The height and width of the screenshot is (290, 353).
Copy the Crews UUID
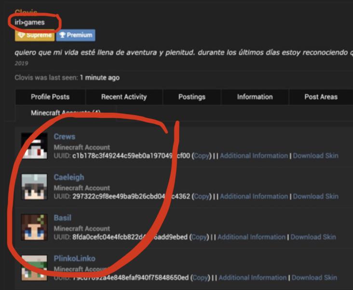coord(202,156)
